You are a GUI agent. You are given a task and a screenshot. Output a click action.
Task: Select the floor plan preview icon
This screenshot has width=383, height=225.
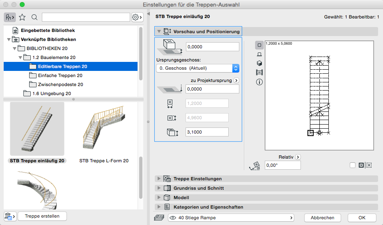[259, 45]
